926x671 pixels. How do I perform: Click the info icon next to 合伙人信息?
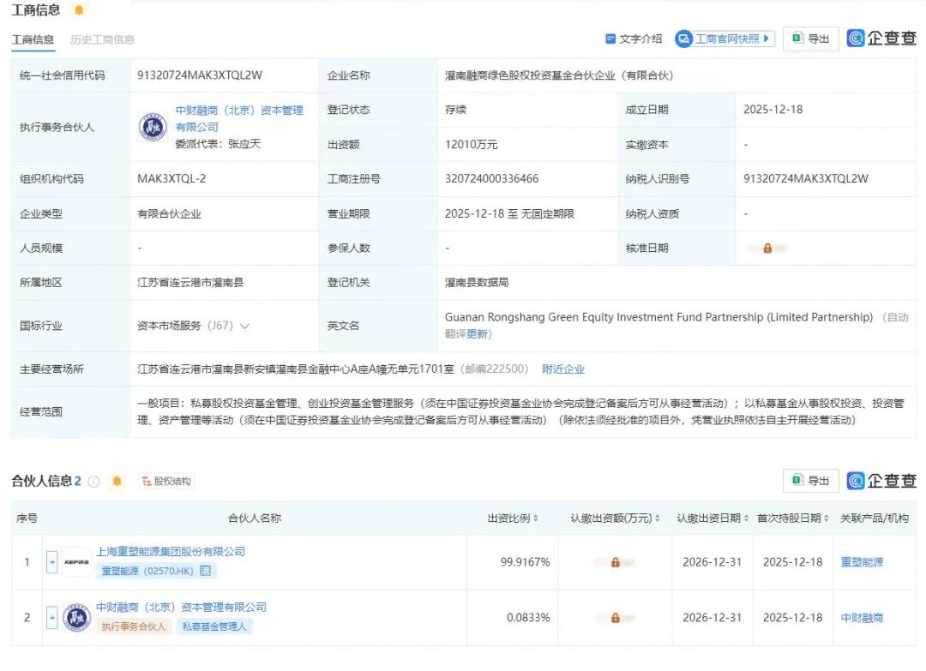(94, 482)
